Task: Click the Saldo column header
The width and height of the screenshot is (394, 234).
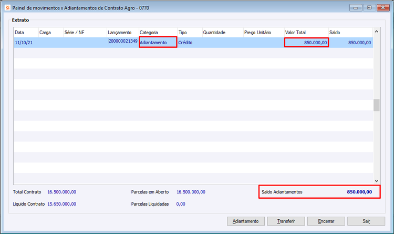Action: pos(350,33)
